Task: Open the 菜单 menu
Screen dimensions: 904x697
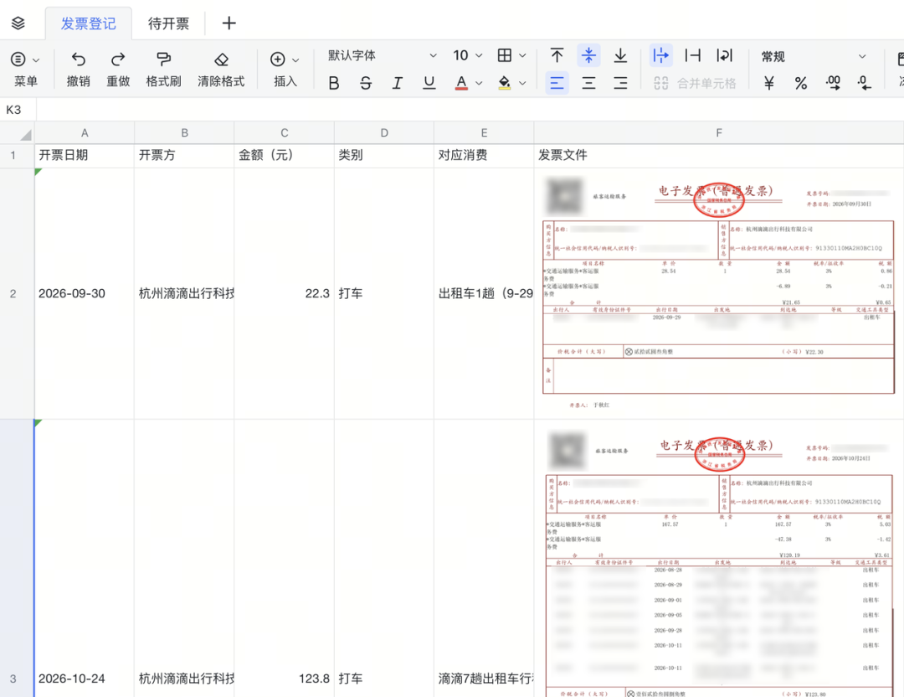Action: 25,70
